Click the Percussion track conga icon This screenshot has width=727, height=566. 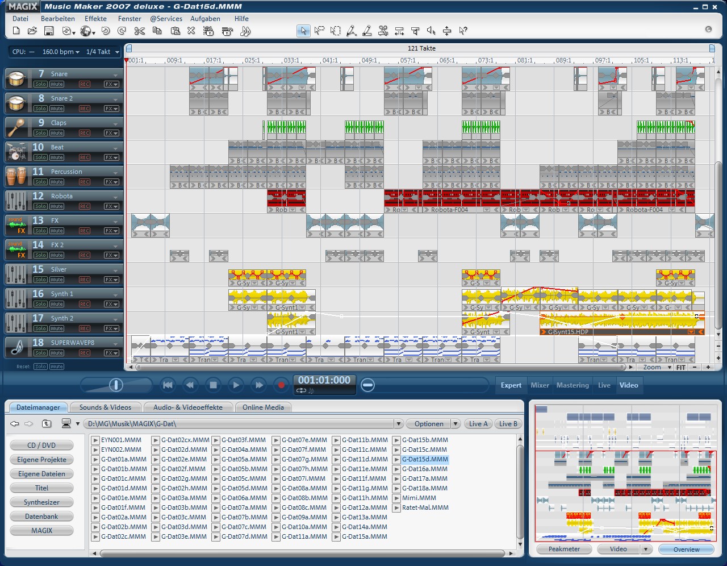click(x=16, y=177)
